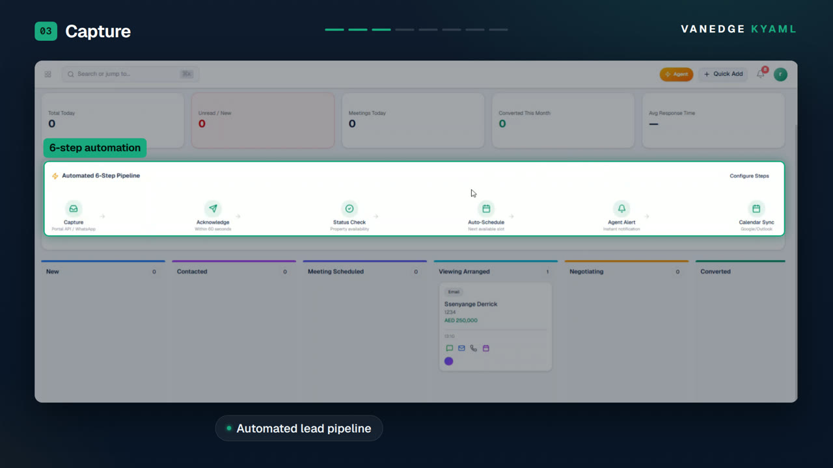Select the Contacted column header
The height and width of the screenshot is (468, 833).
[234, 271]
